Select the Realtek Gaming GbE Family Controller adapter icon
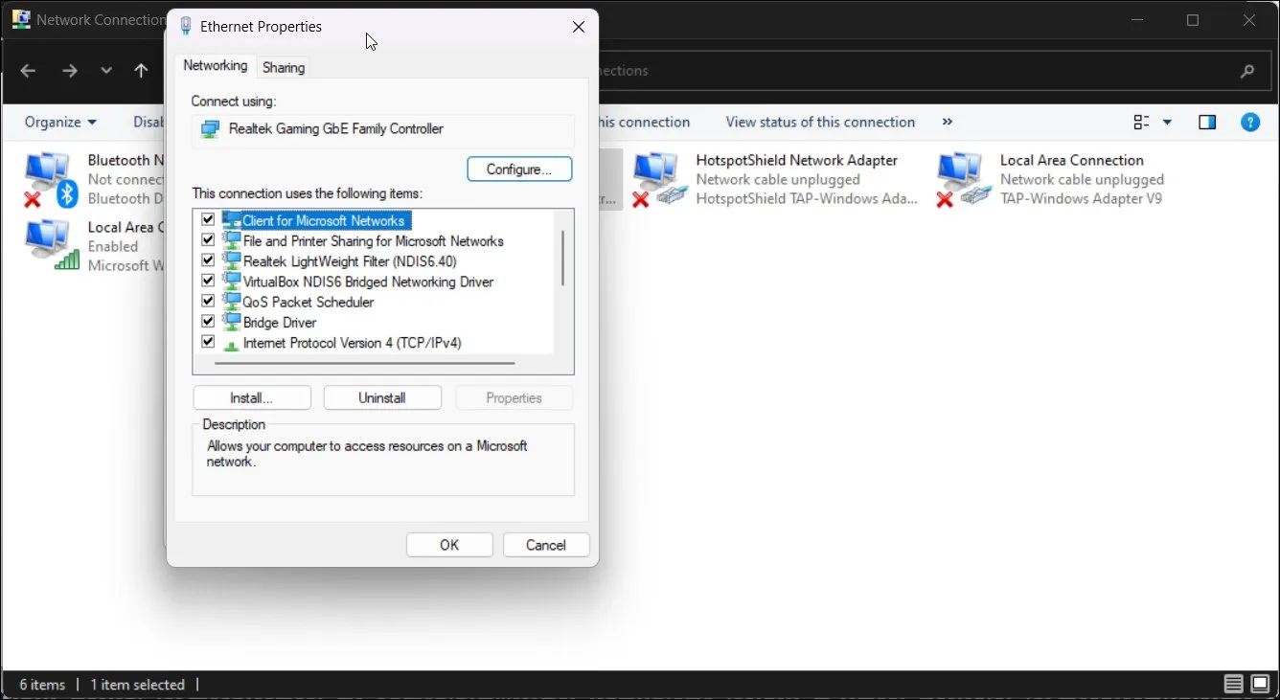1280x700 pixels. [211, 128]
